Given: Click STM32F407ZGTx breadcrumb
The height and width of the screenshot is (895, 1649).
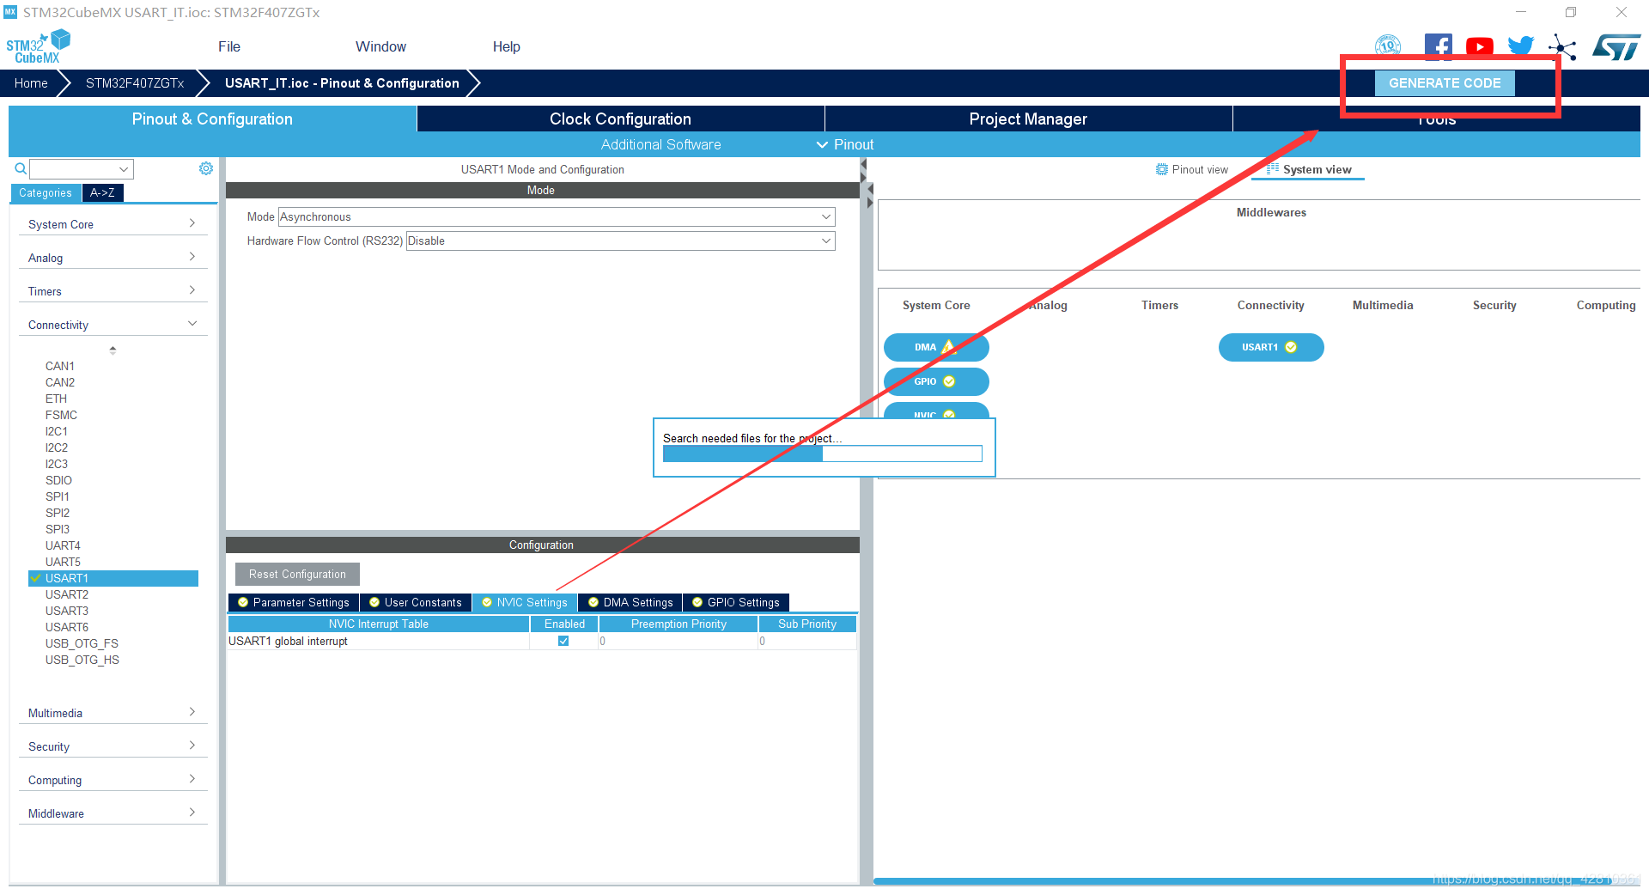Looking at the screenshot, I should (x=135, y=83).
